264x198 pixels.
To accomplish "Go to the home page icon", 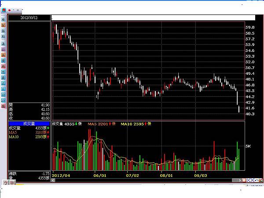I will [x=4, y=10].
